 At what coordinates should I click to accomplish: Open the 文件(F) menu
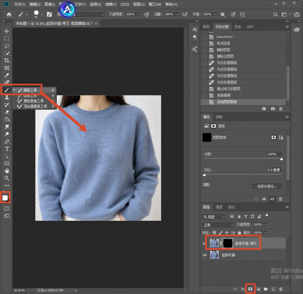pyautogui.click(x=20, y=4)
